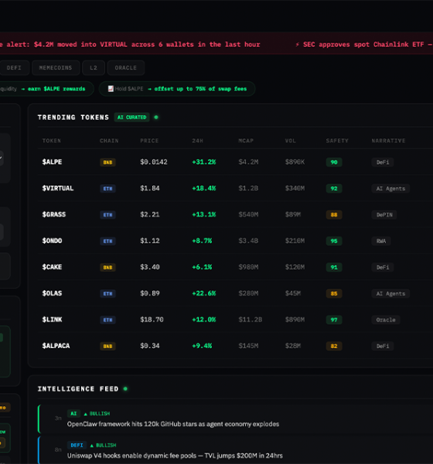Click the BNB chain badge for $CAKE
This screenshot has height=464, width=433.
[107, 268]
